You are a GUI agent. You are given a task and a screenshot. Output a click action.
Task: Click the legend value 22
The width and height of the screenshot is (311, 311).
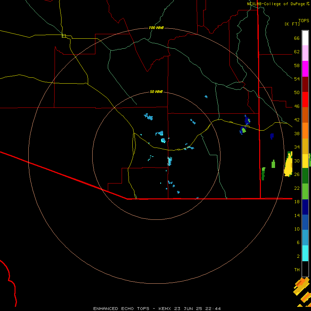click(x=297, y=188)
